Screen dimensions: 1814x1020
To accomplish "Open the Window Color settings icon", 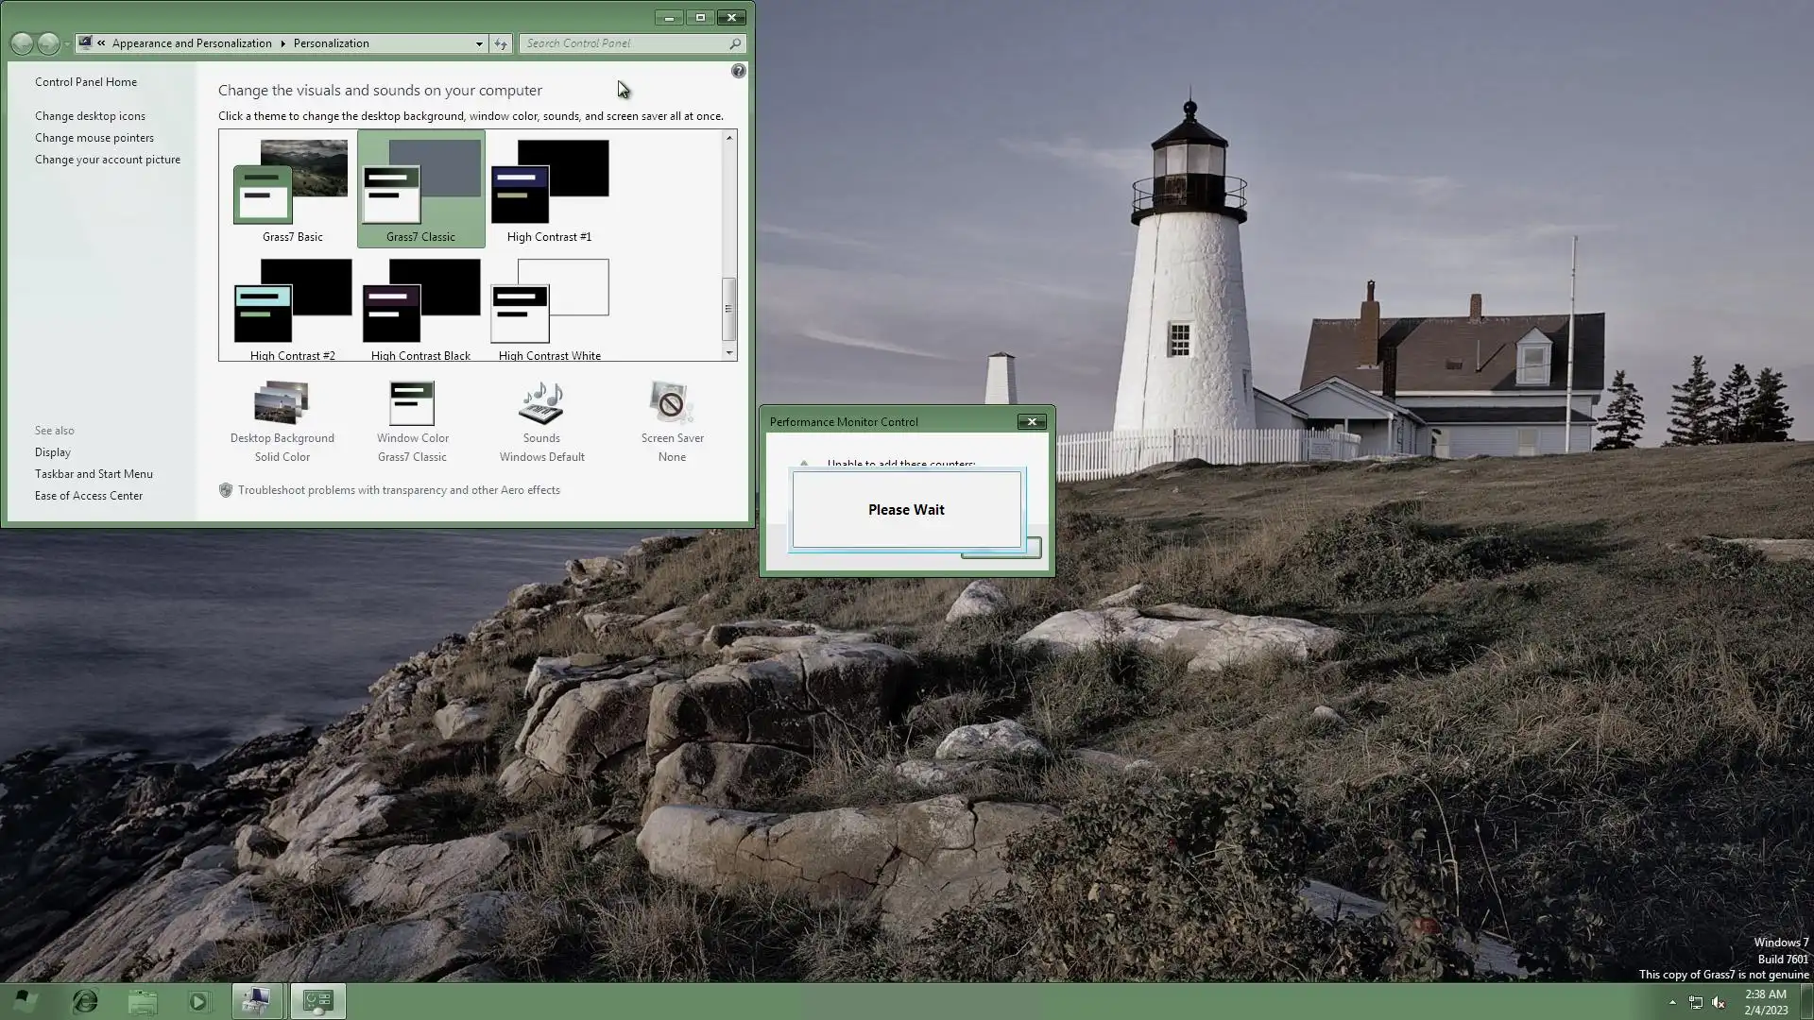I will point(412,404).
